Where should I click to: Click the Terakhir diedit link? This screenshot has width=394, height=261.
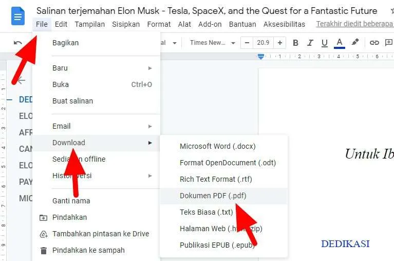coord(355,24)
